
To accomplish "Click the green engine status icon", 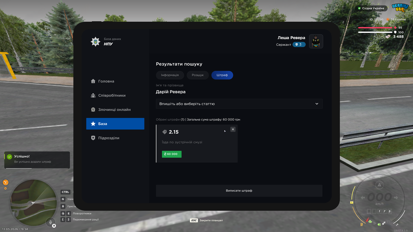I will tap(370, 221).
